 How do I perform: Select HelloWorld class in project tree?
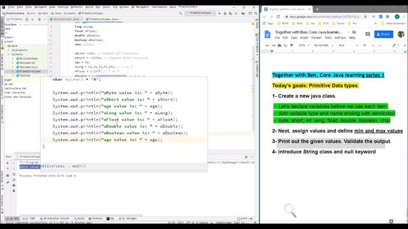tap(25, 63)
